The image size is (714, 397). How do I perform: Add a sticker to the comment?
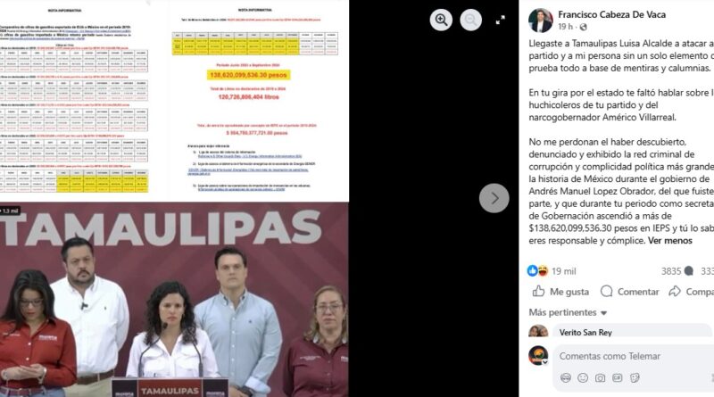pos(635,378)
